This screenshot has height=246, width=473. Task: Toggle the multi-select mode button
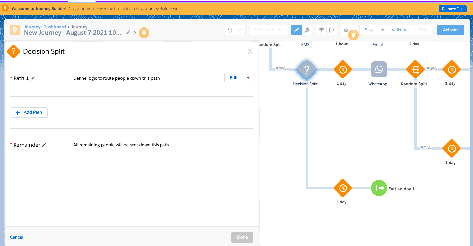click(307, 30)
